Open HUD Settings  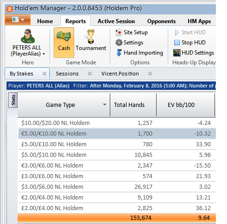[194, 53]
